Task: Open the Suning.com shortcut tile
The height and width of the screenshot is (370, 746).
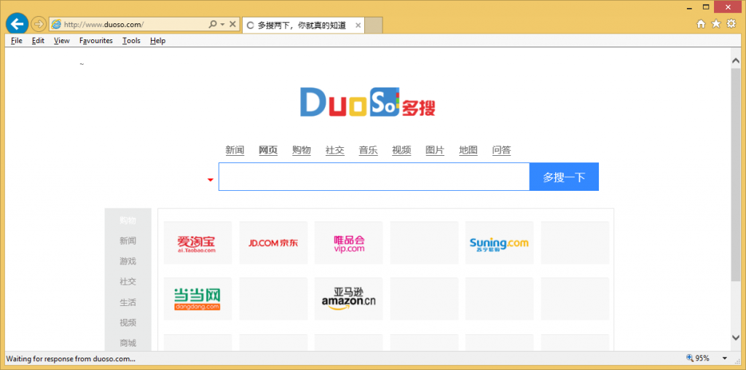Action: click(499, 243)
